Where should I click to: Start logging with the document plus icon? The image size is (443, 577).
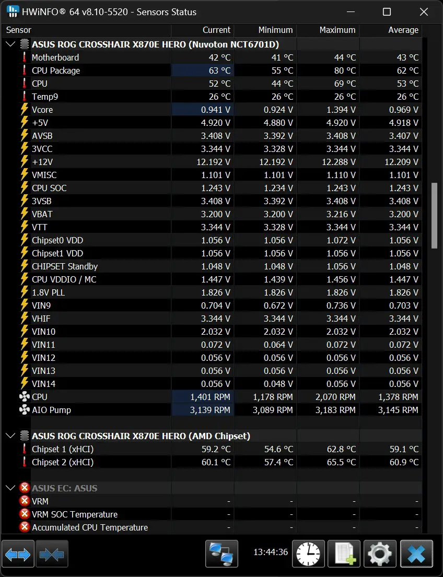pos(344,554)
